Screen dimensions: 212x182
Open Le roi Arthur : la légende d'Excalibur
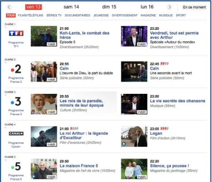pos(84,136)
